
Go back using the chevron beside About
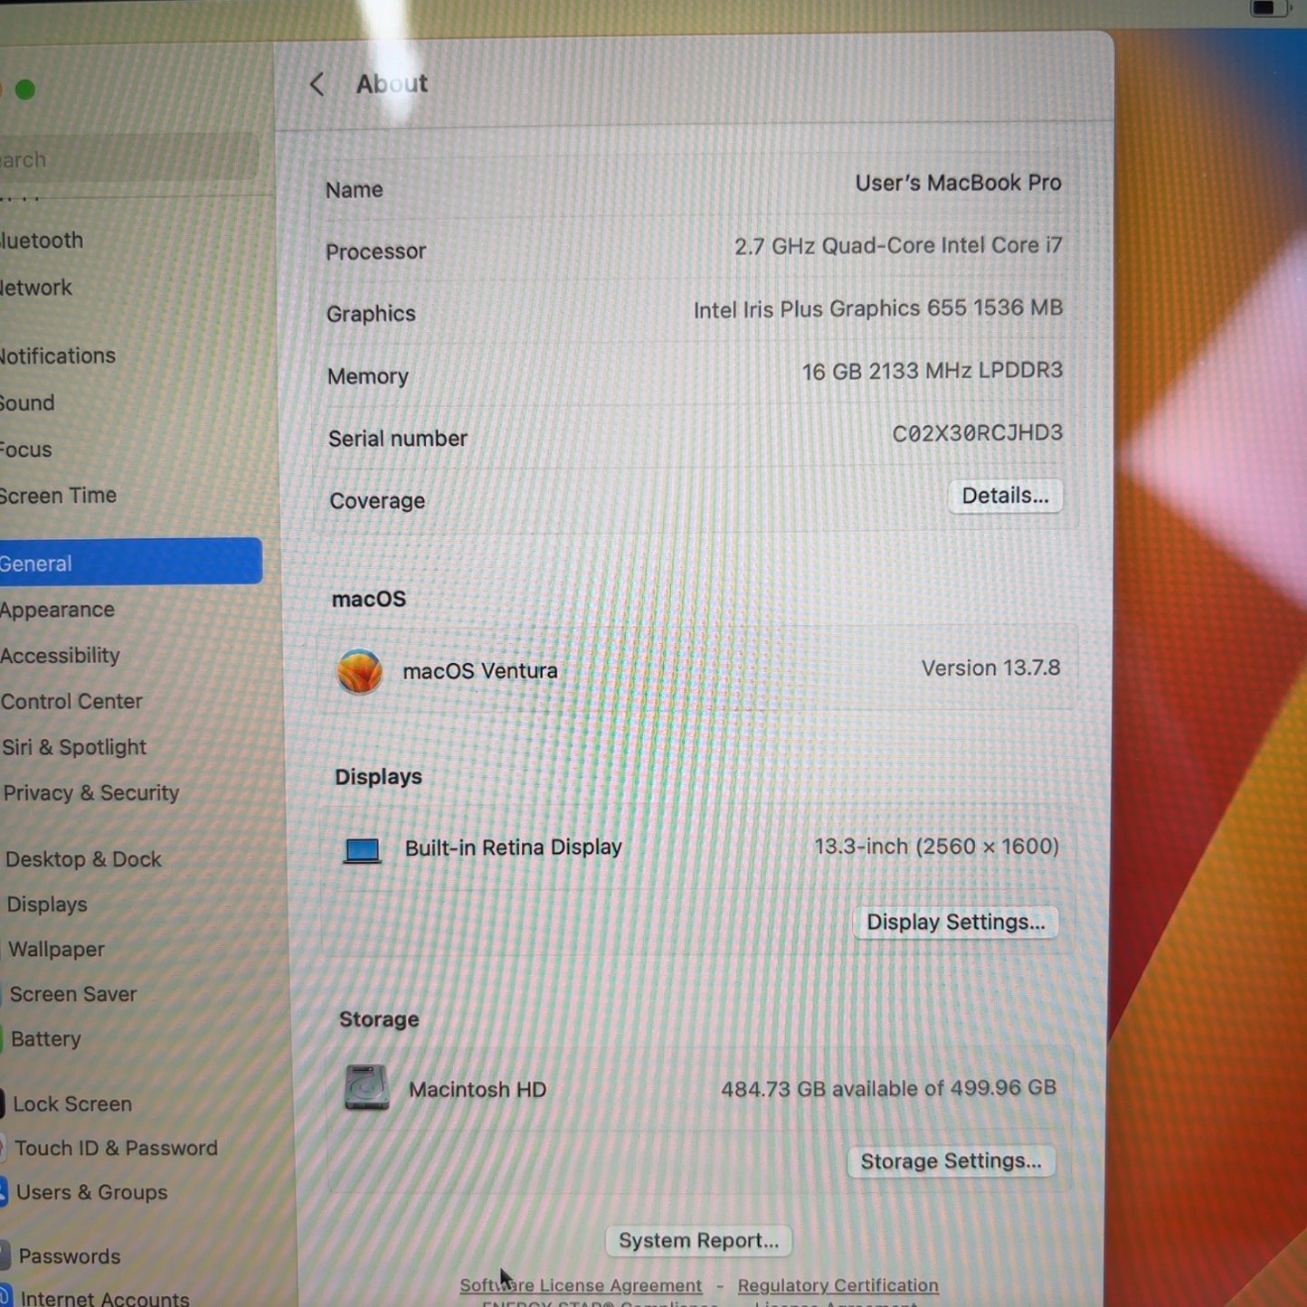coord(317,85)
